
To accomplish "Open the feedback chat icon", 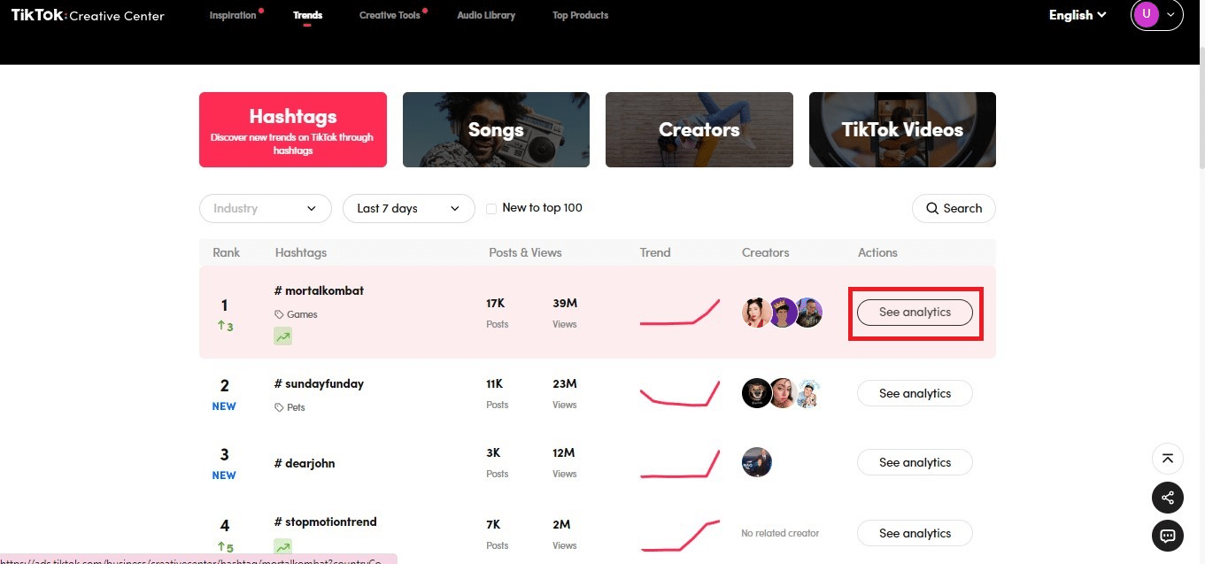I will [1168, 536].
